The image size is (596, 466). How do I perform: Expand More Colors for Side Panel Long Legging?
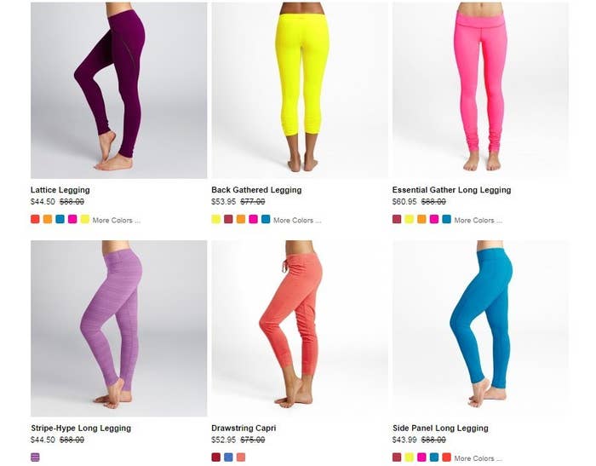click(479, 458)
